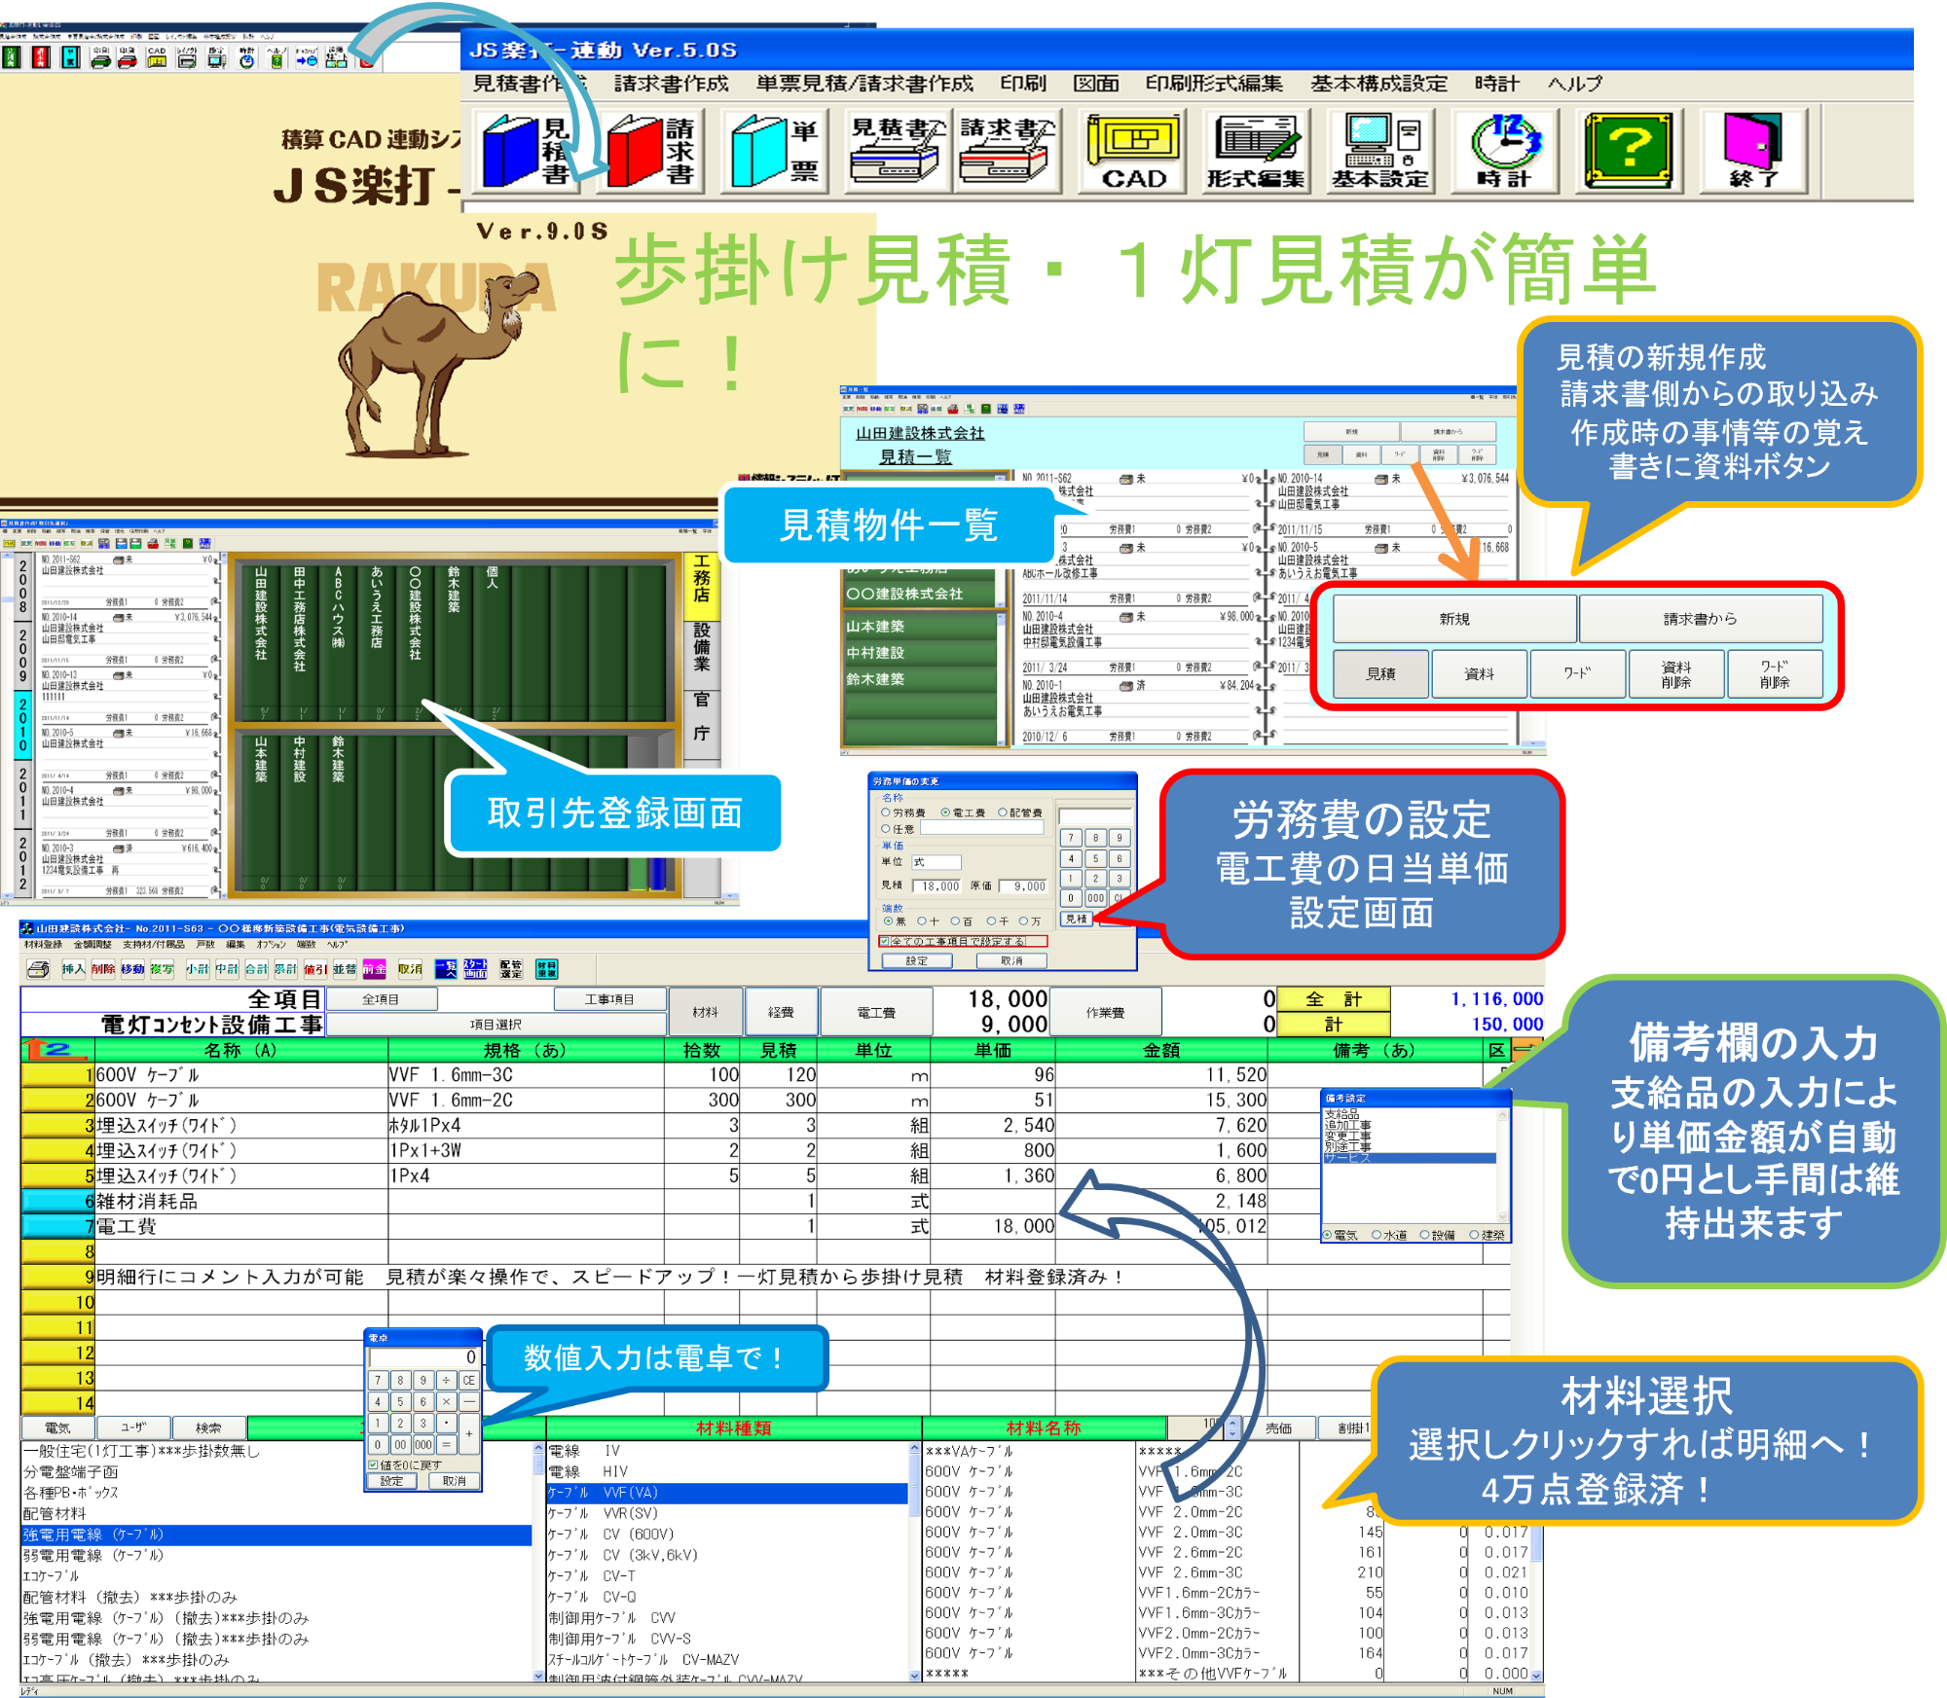The height and width of the screenshot is (1698, 1947).
Task: Click the printer icon in estimate toolbar
Action: [39, 968]
